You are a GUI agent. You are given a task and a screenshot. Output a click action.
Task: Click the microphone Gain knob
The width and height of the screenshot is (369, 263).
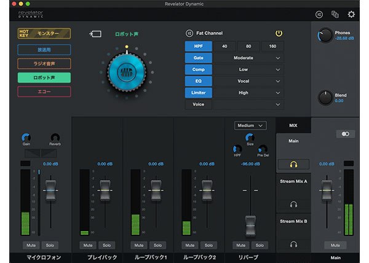tap(26, 138)
